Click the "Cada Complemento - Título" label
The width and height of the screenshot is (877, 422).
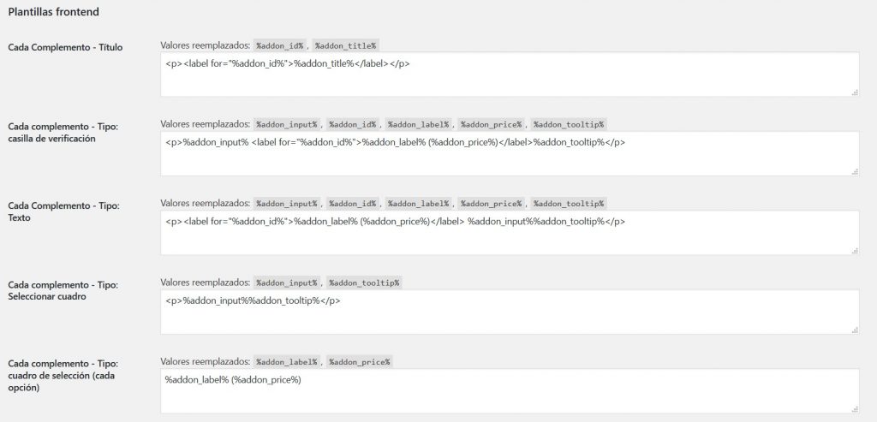point(64,47)
